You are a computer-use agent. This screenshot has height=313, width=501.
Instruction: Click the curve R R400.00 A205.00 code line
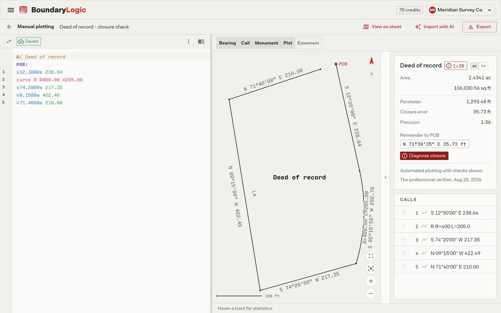(50, 80)
